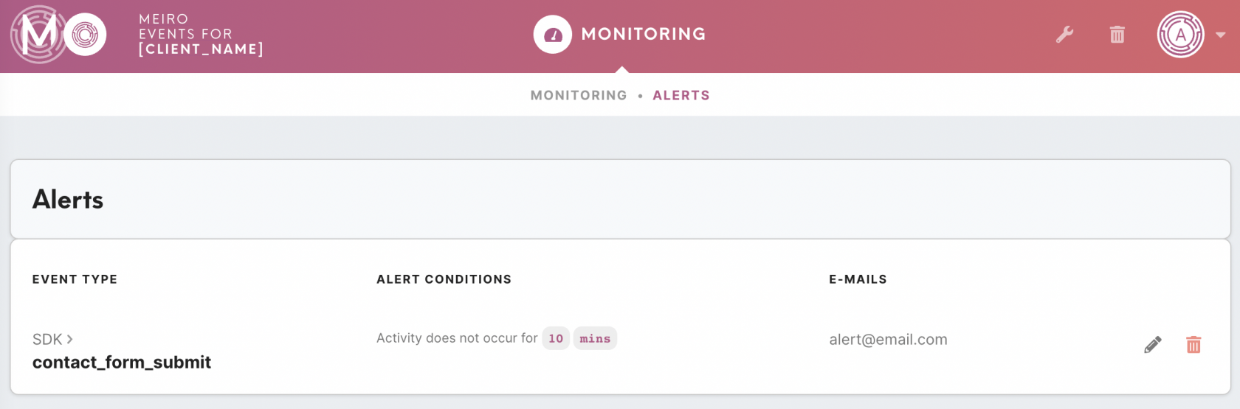Click the mins unit badge
The height and width of the screenshot is (409, 1240).
click(595, 338)
